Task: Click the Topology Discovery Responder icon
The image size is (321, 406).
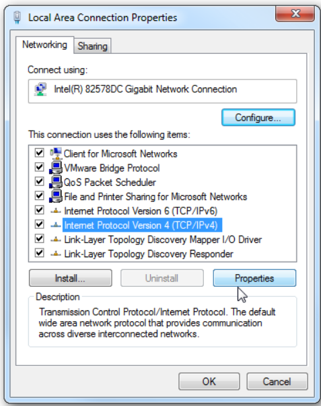Action: (x=56, y=254)
